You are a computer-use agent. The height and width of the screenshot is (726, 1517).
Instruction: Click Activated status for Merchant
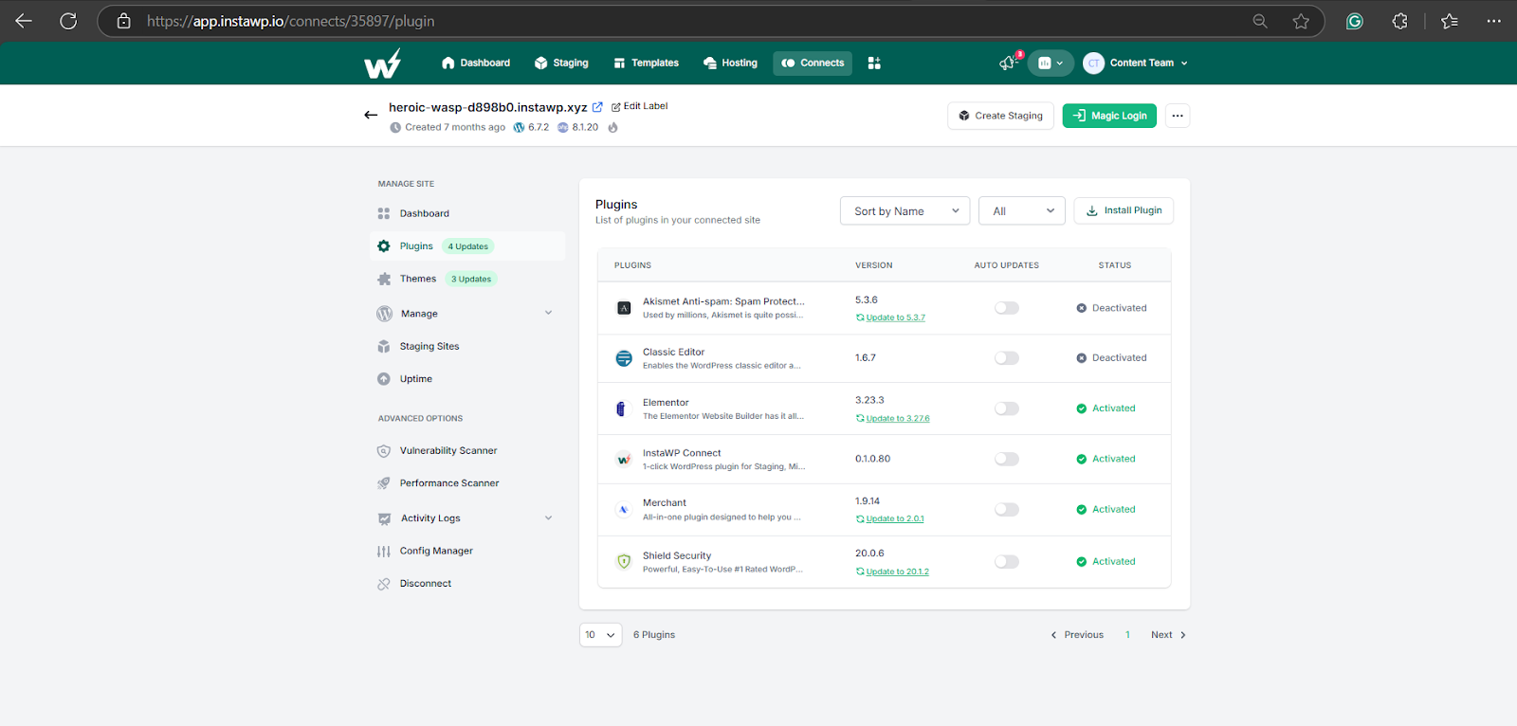[x=1106, y=510]
